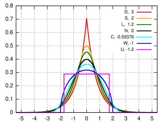Click the top of the blue curve
This screenshot has width=166, height=125.
click(x=87, y=70)
